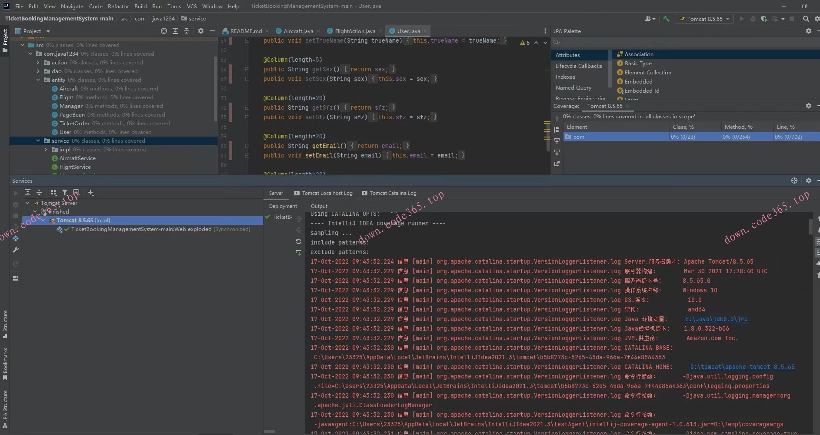820x435 pixels.
Task: Toggle flatten packages in Coverage panel
Action: point(557,130)
